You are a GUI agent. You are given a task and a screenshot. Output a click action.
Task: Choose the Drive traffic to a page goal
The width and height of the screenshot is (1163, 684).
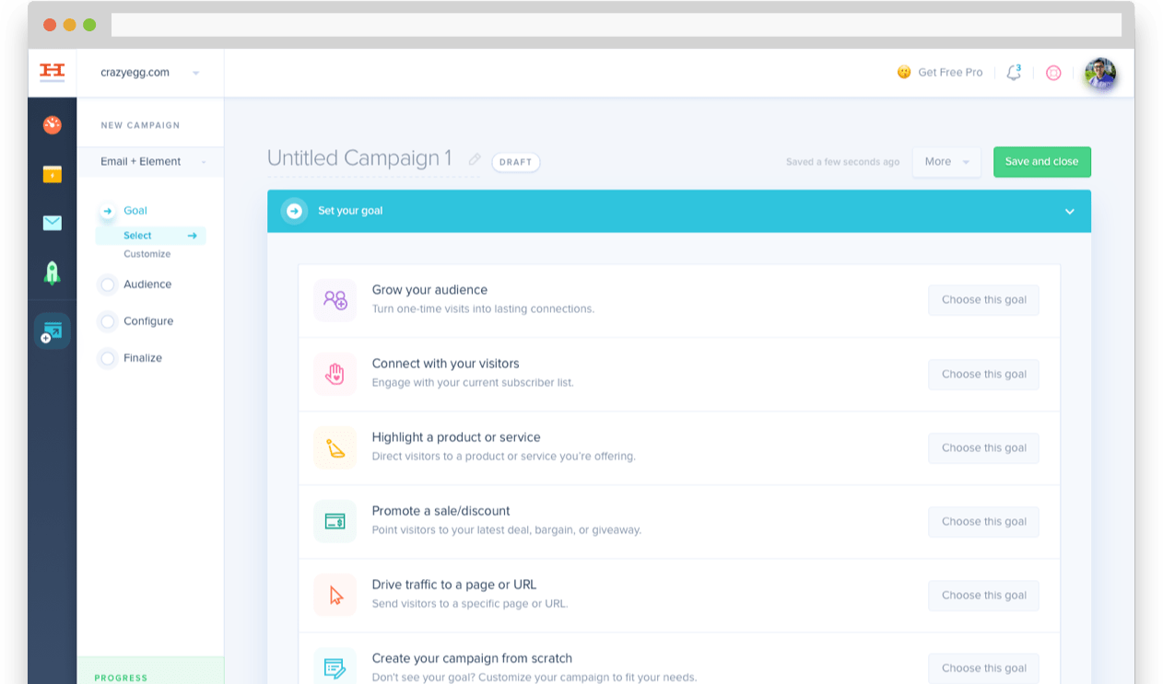983,596
